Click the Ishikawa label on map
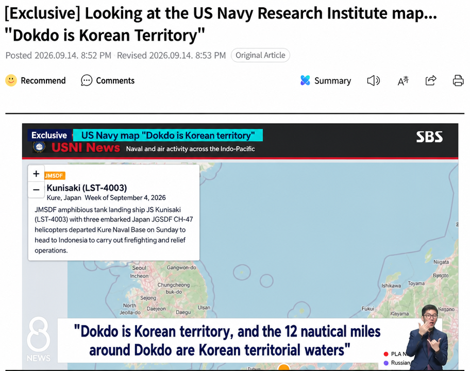Viewport: 470px width, 371px height. pos(391,285)
